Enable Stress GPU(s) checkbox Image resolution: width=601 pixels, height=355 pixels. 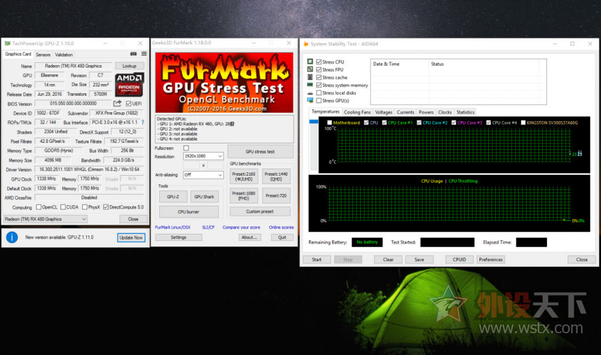(318, 101)
